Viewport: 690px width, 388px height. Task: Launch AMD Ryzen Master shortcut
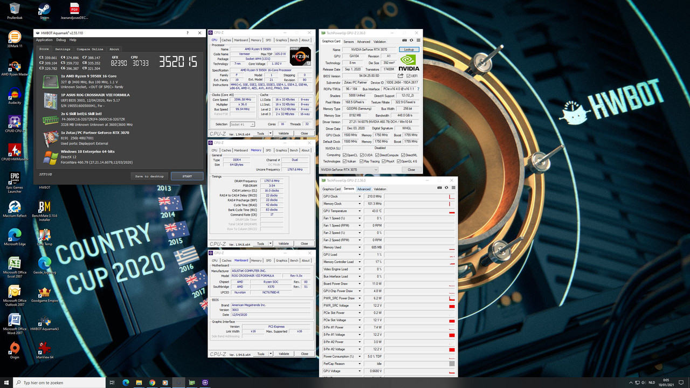pyautogui.click(x=15, y=67)
